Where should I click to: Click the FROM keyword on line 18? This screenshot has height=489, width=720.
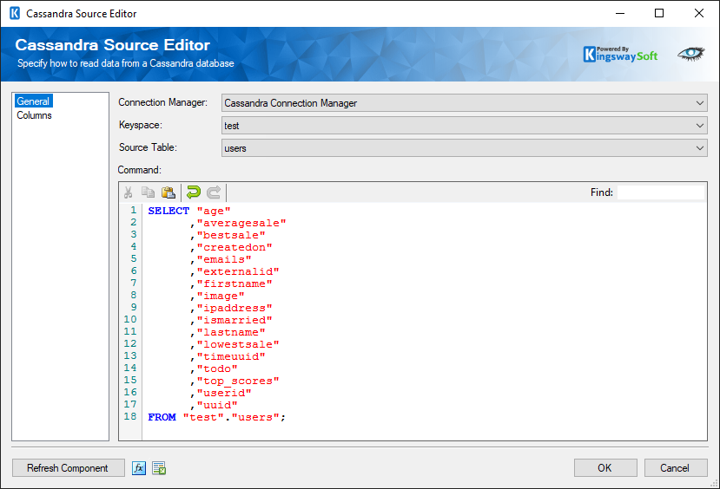coord(162,418)
